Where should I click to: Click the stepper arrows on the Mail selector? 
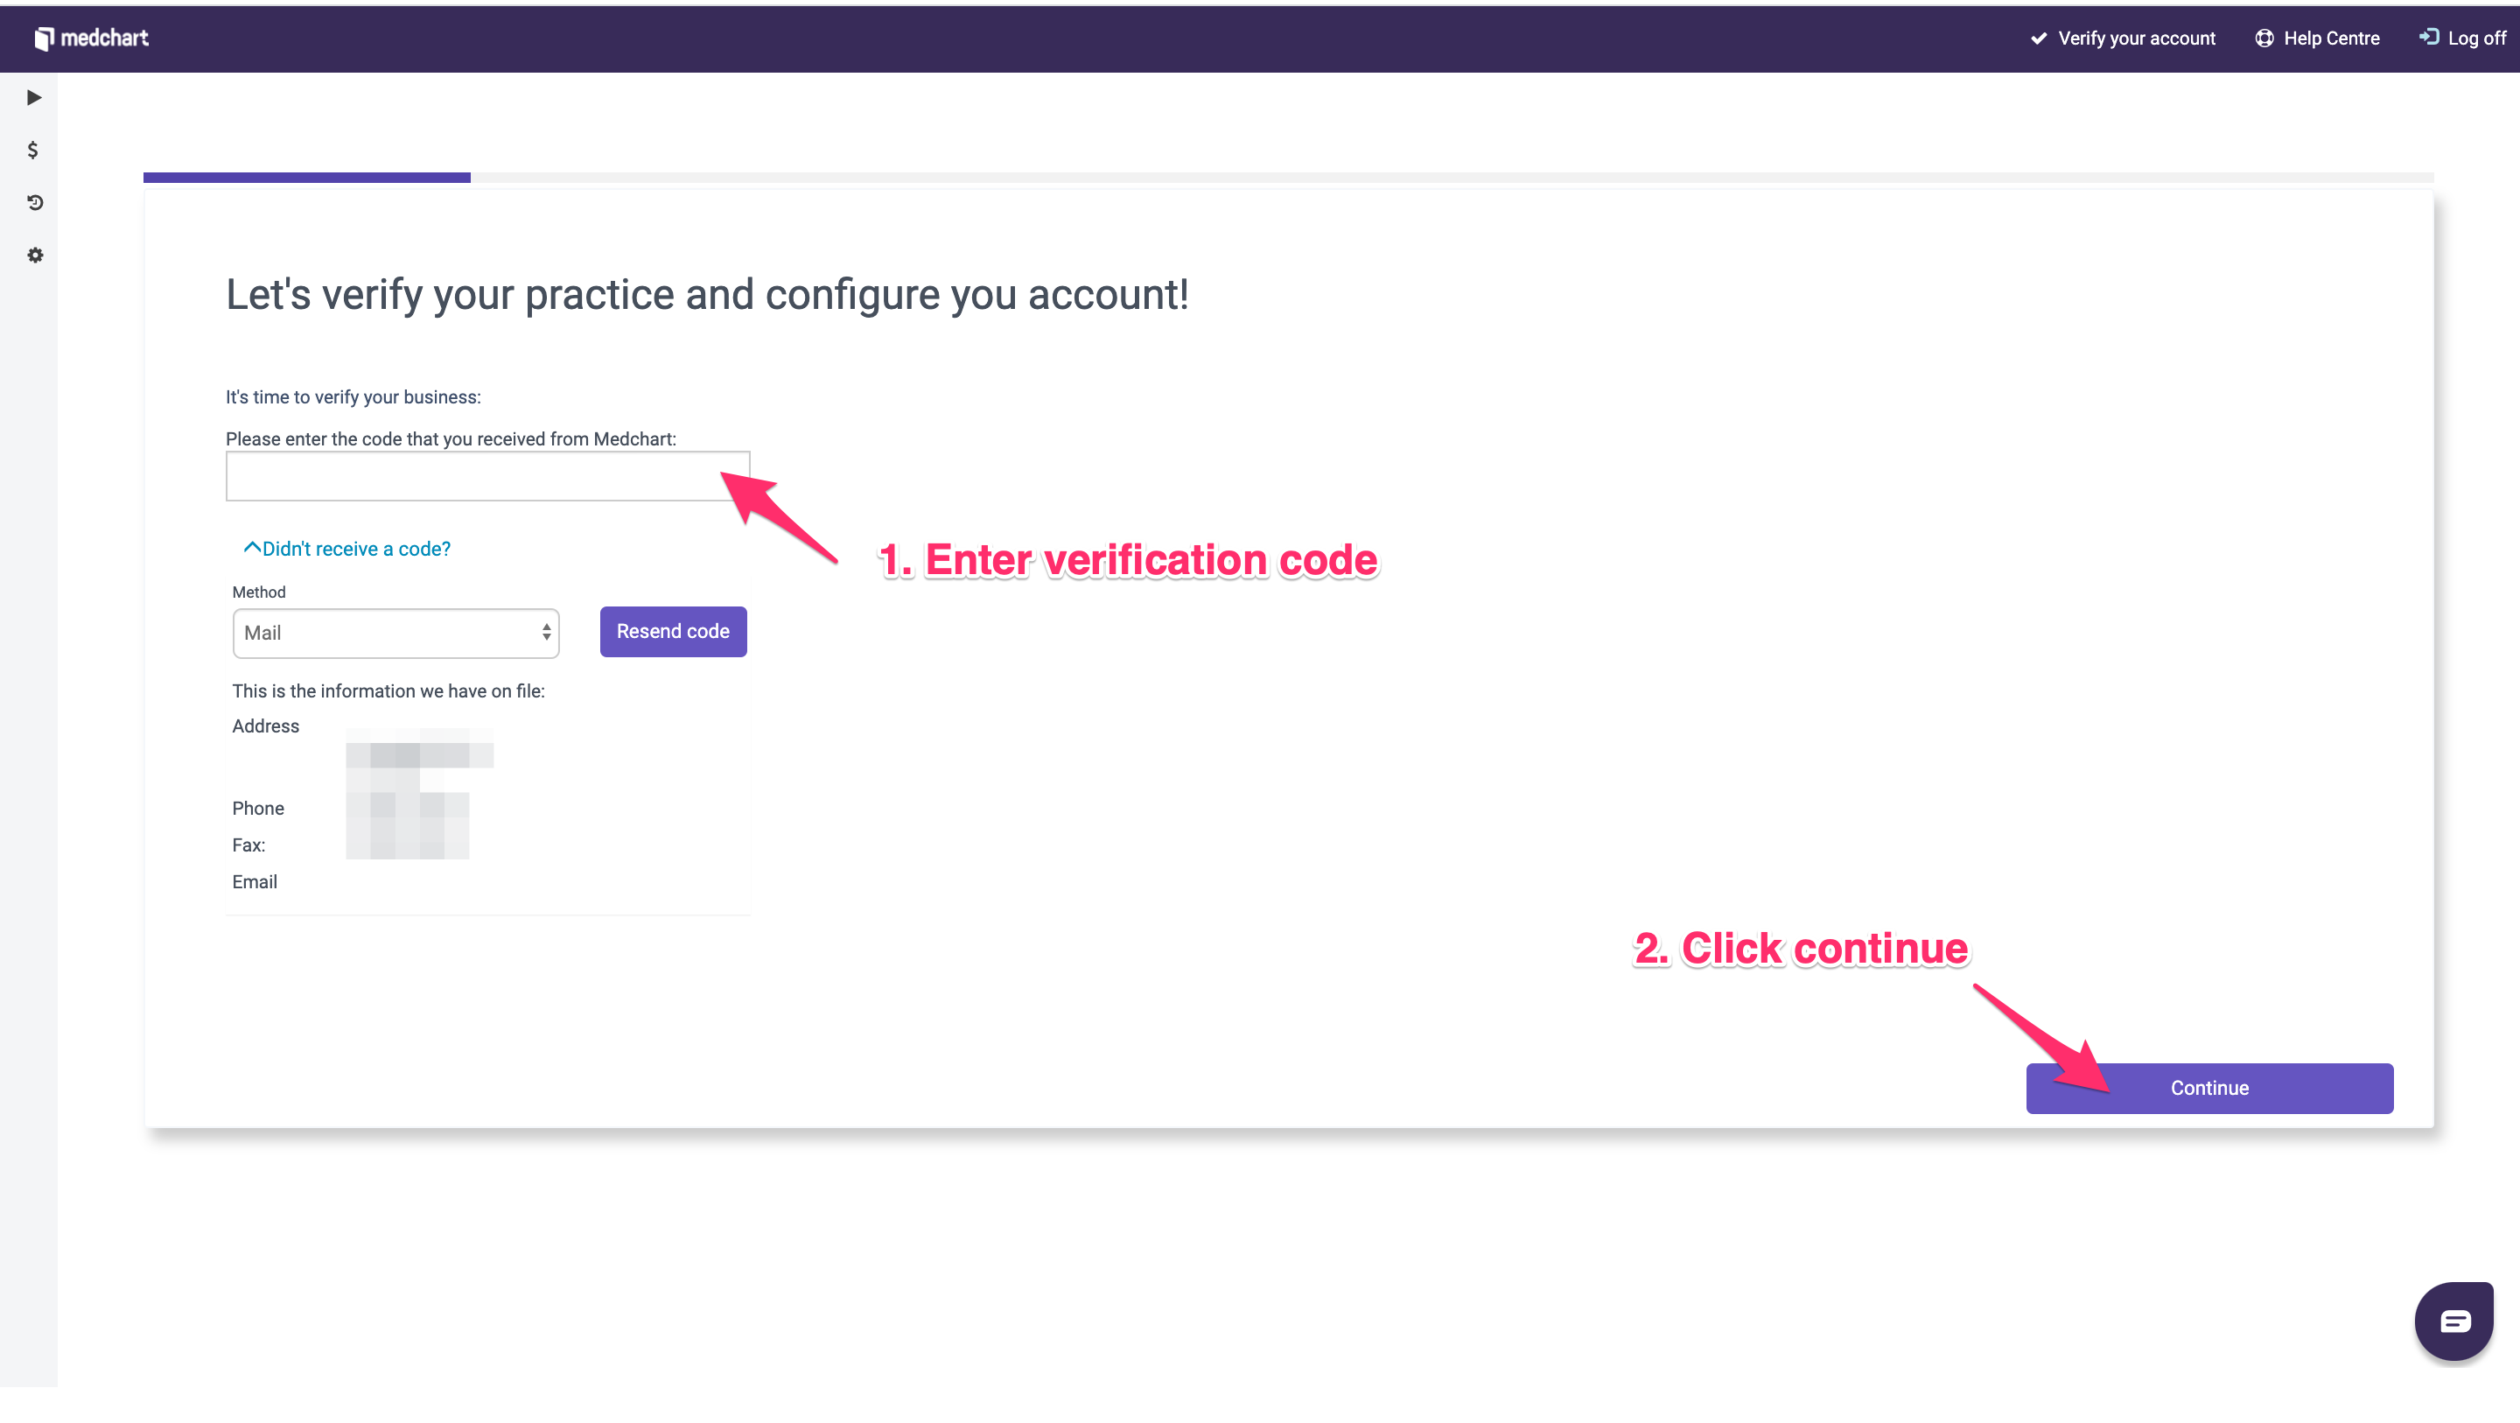pos(546,634)
